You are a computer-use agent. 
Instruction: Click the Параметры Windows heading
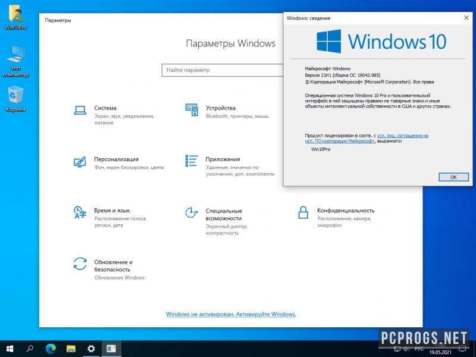[x=231, y=43]
